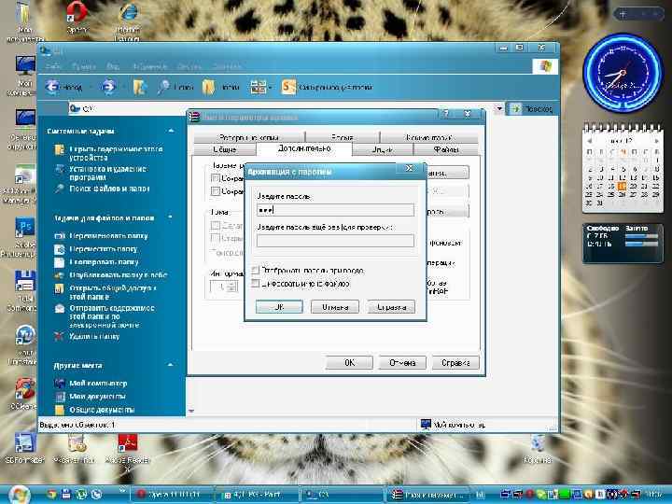Switch to the 'Резервные копии' tab
The height and width of the screenshot is (504, 672).
click(249, 137)
